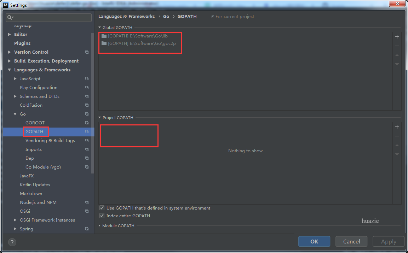Expand OSGi Framework Instances node
The width and height of the screenshot is (408, 253).
(15, 220)
